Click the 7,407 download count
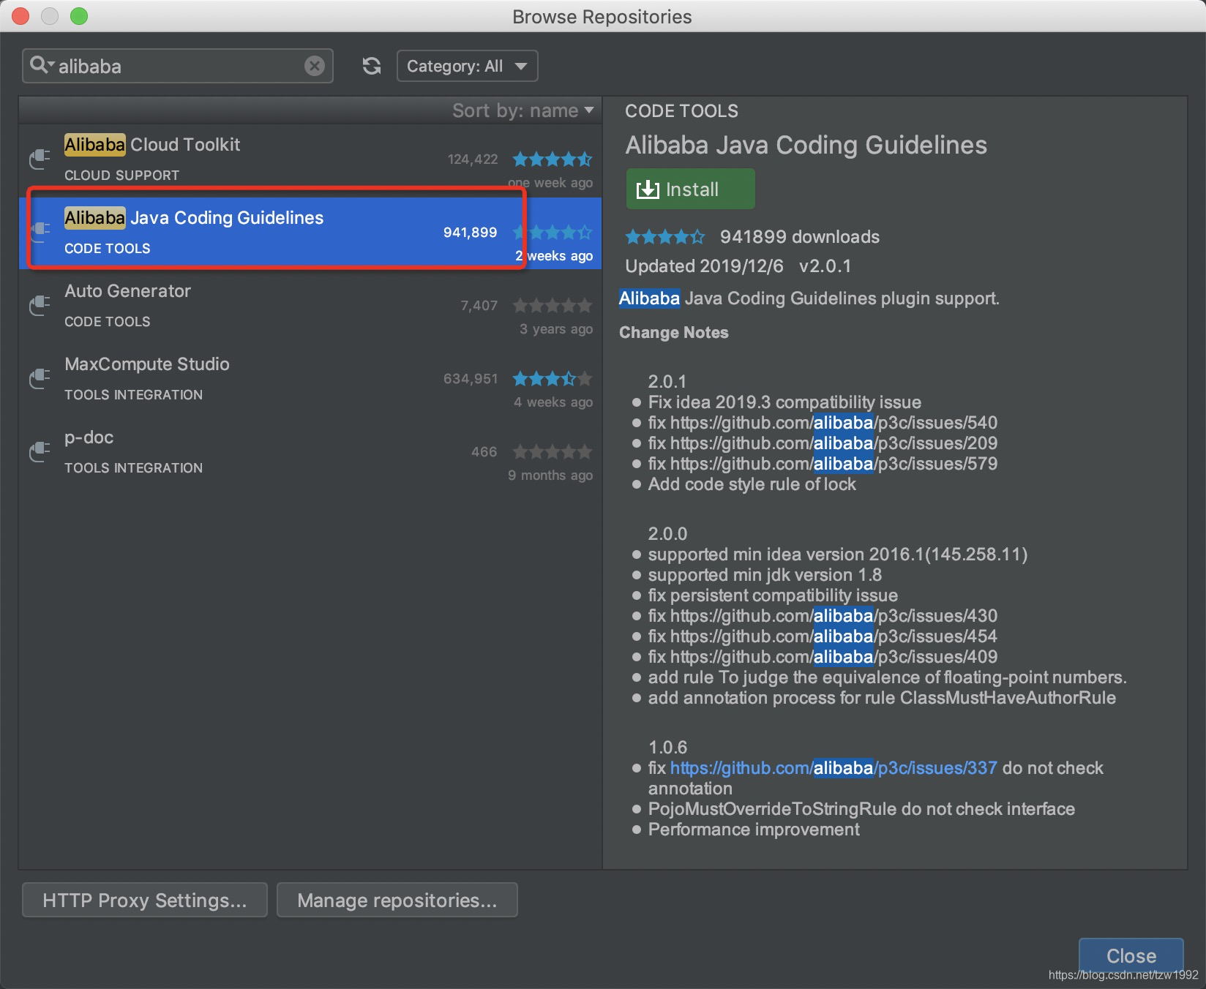Viewport: 1206px width, 989px height. pyautogui.click(x=479, y=306)
